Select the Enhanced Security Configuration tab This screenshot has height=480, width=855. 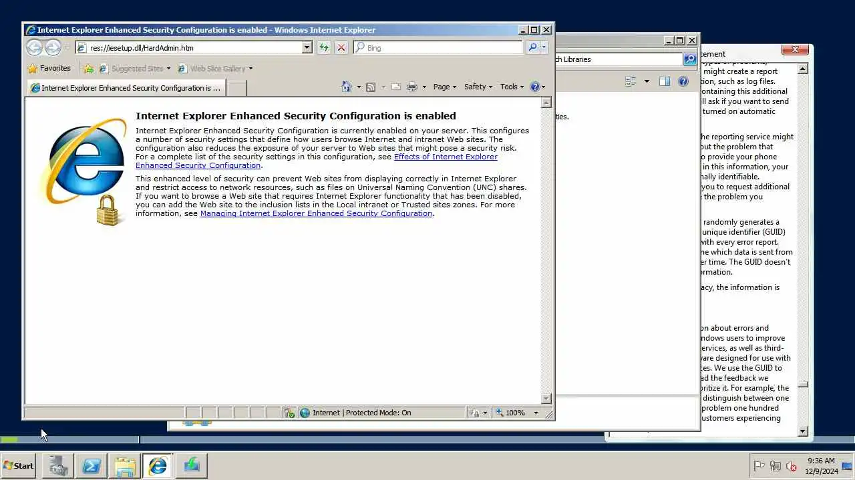pos(126,87)
